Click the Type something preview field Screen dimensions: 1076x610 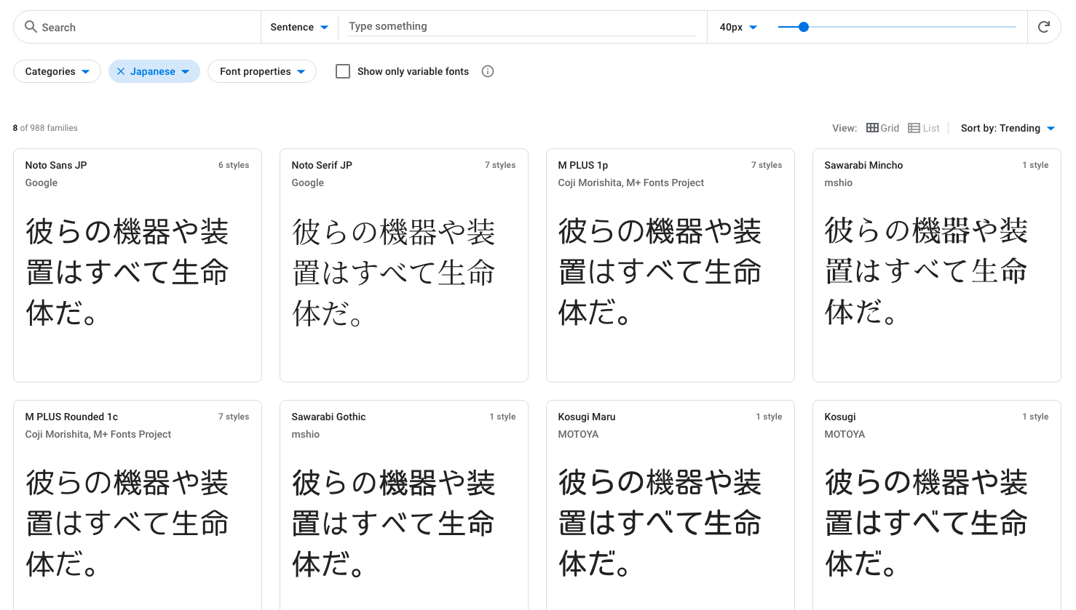522,26
